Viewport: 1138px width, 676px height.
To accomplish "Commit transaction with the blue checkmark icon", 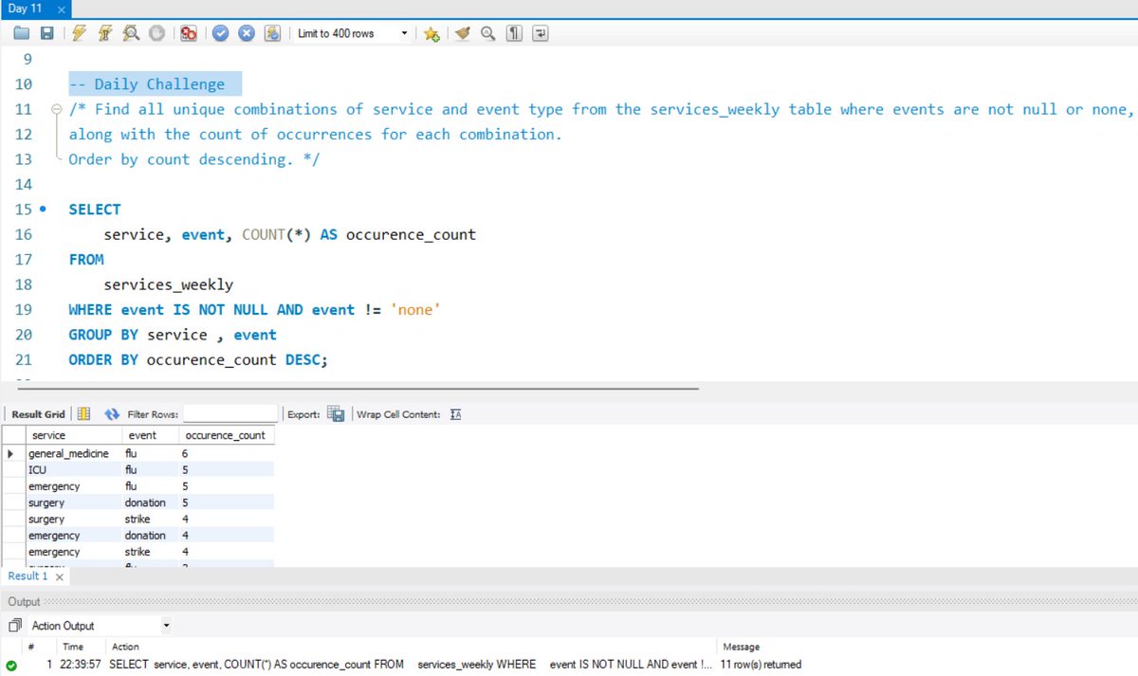I will (220, 33).
